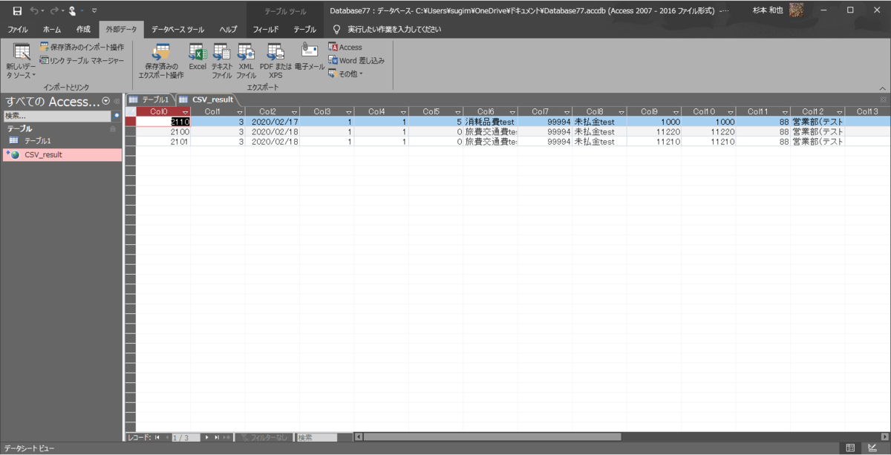This screenshot has height=455, width=891.
Task: Switch to the データベース ツール tab
Action: [177, 30]
